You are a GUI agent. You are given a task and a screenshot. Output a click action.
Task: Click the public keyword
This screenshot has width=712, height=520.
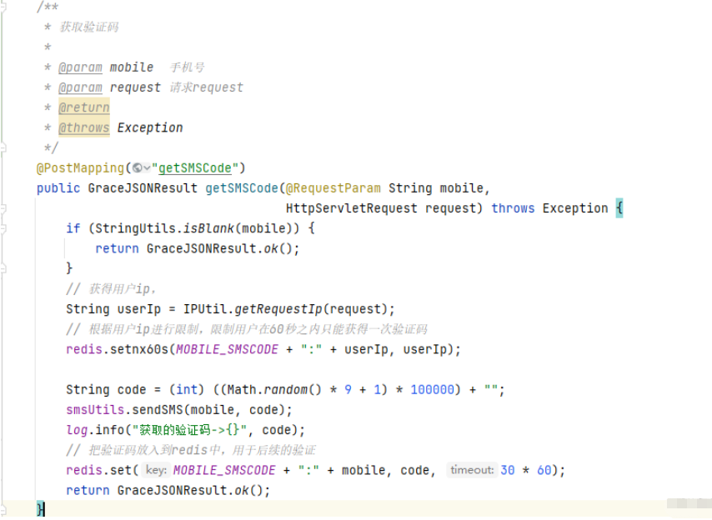(58, 188)
